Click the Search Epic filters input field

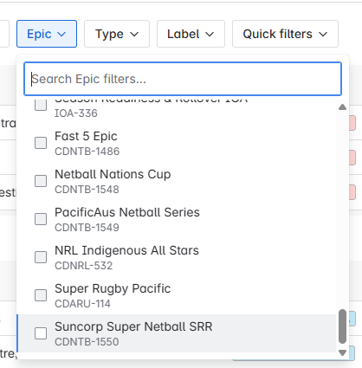(183, 79)
